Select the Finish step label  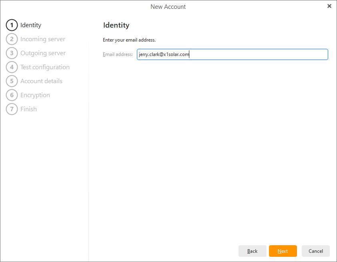coord(28,109)
